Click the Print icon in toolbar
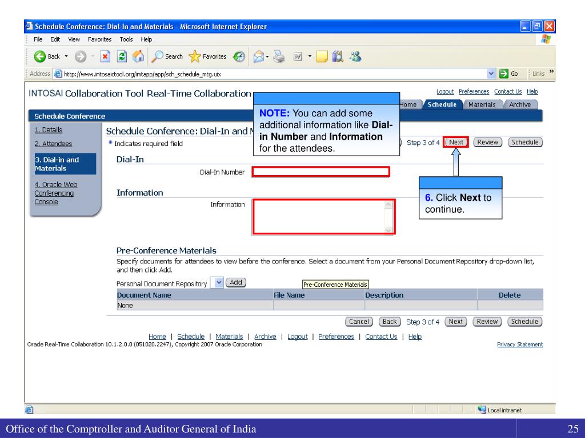This screenshot has height=438, width=585. 279,56
